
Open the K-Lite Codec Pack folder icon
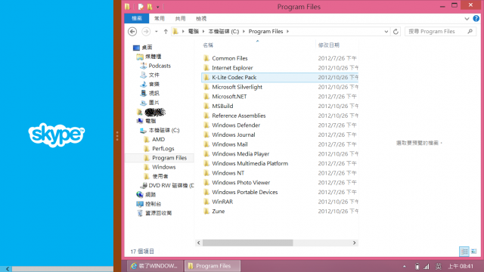click(206, 77)
